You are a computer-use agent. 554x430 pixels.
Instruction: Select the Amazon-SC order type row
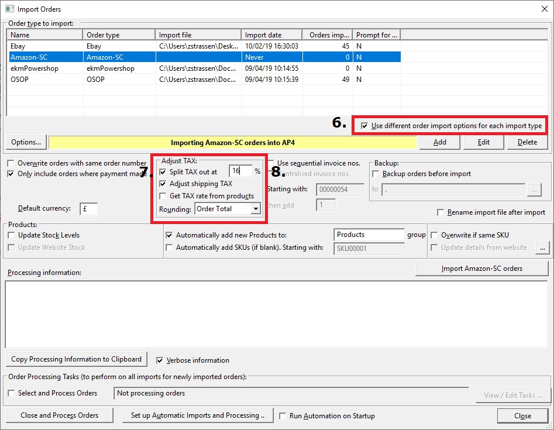coord(204,57)
